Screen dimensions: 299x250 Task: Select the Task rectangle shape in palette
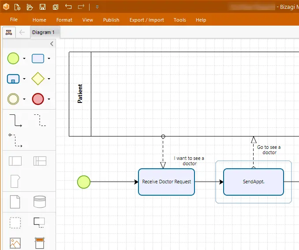pyautogui.click(x=38, y=58)
